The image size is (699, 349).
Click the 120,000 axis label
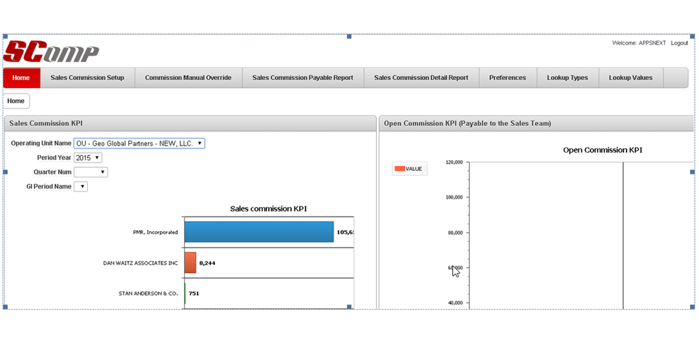(x=454, y=162)
